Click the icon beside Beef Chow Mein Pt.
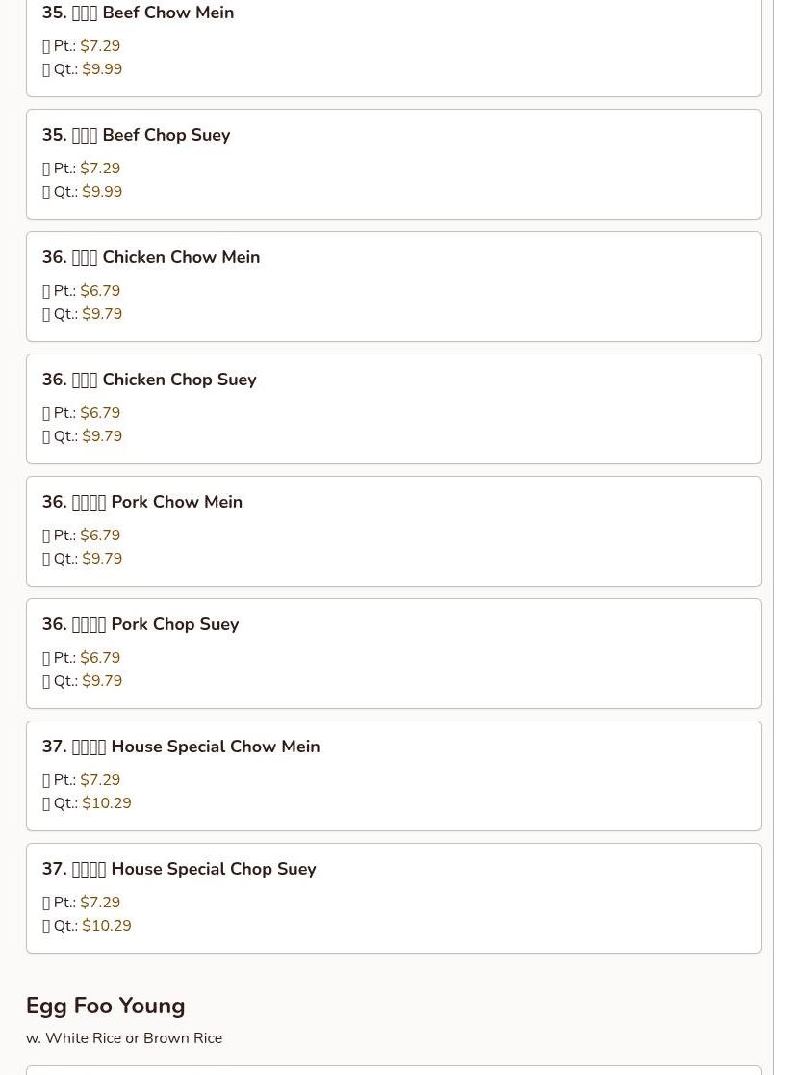The height and width of the screenshot is (1075, 793). (x=46, y=46)
